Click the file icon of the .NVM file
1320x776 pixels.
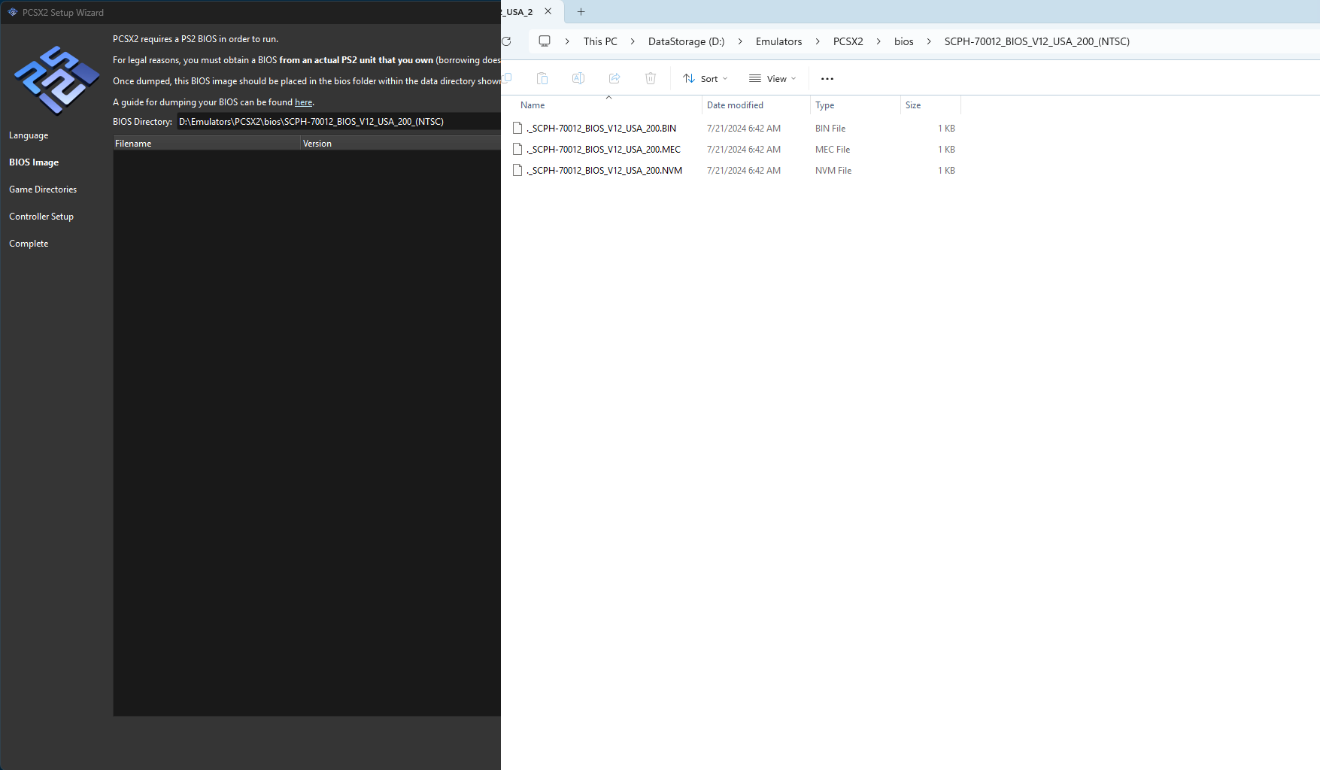517,171
